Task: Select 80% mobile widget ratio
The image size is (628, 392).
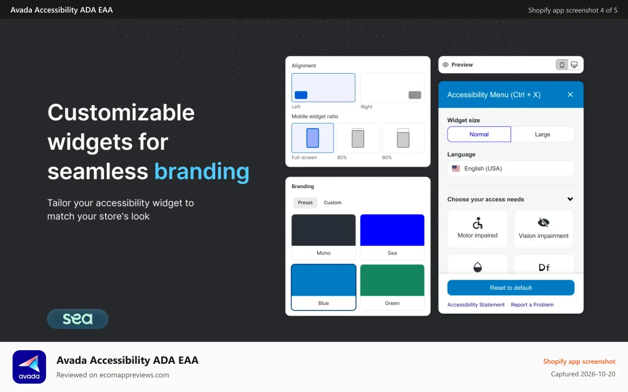Action: coord(403,138)
